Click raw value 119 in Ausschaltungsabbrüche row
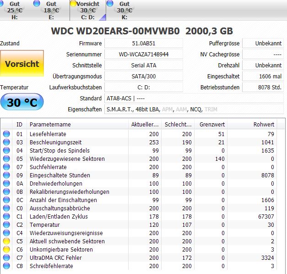The image size is (287, 274). tap(269, 208)
